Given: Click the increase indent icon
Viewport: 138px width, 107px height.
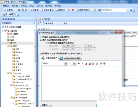Looking at the screenshot, I should (105, 64).
